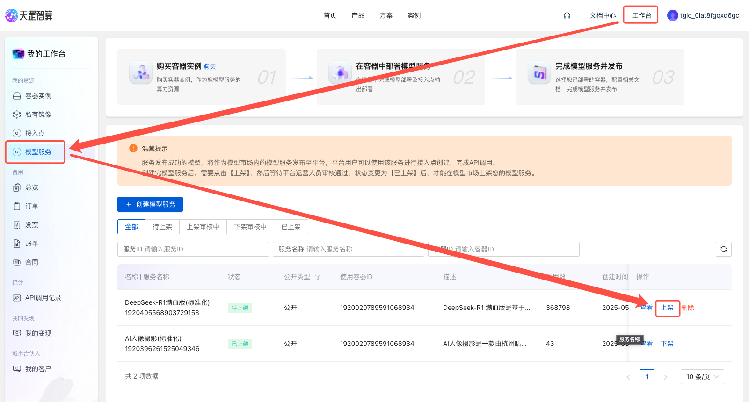Image resolution: width=749 pixels, height=402 pixels.
Task: Click step 03 publish service illustration
Action: click(x=539, y=73)
